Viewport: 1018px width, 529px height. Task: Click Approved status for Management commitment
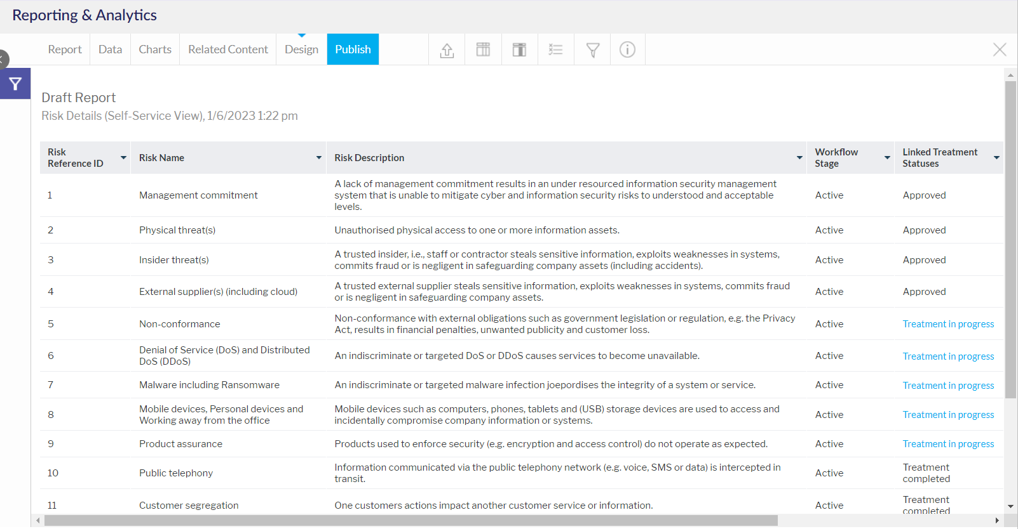click(924, 195)
